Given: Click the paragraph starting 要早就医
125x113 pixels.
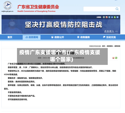Looking at the screenshot, I should click(x=61, y=87).
